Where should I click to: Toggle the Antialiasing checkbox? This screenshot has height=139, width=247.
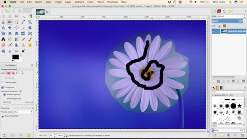click(x=2, y=78)
